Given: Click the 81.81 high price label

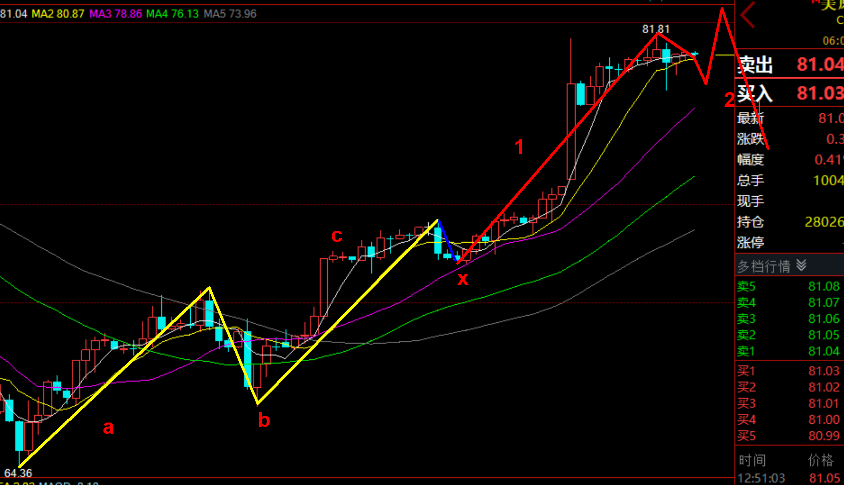Looking at the screenshot, I should coord(656,29).
